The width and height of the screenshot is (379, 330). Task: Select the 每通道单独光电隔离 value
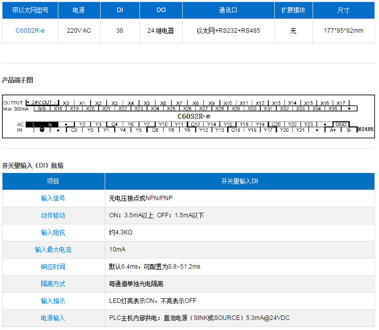(136, 284)
